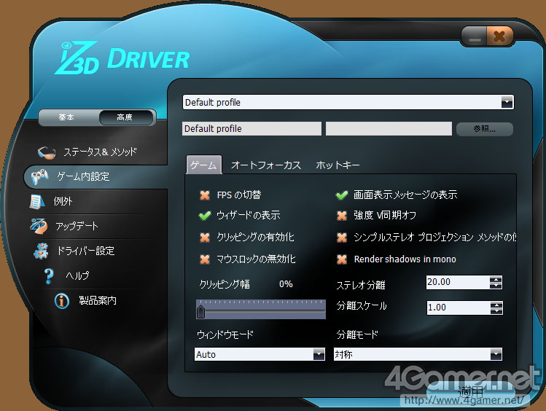Toggle 強度 V同期オフ option

(x=342, y=216)
